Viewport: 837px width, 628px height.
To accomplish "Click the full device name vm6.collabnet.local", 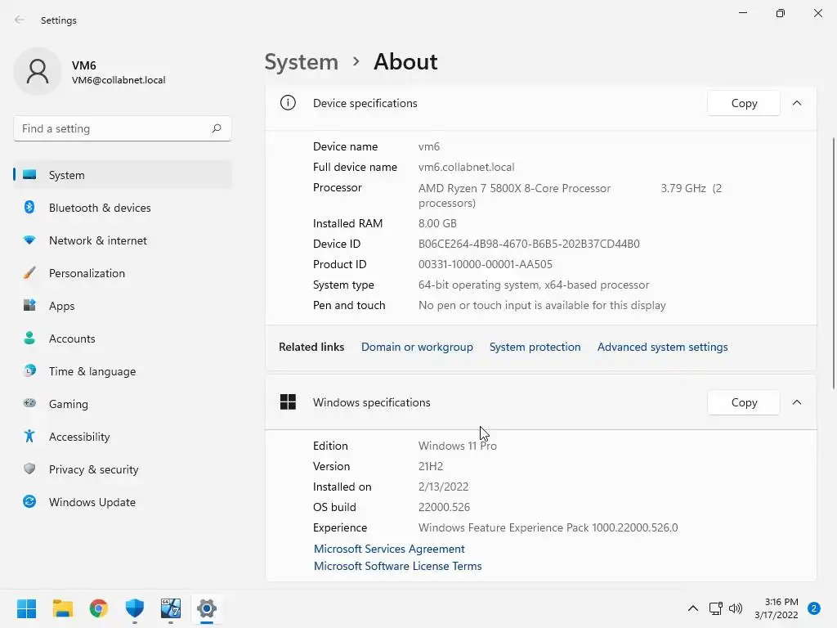I will pyautogui.click(x=467, y=167).
